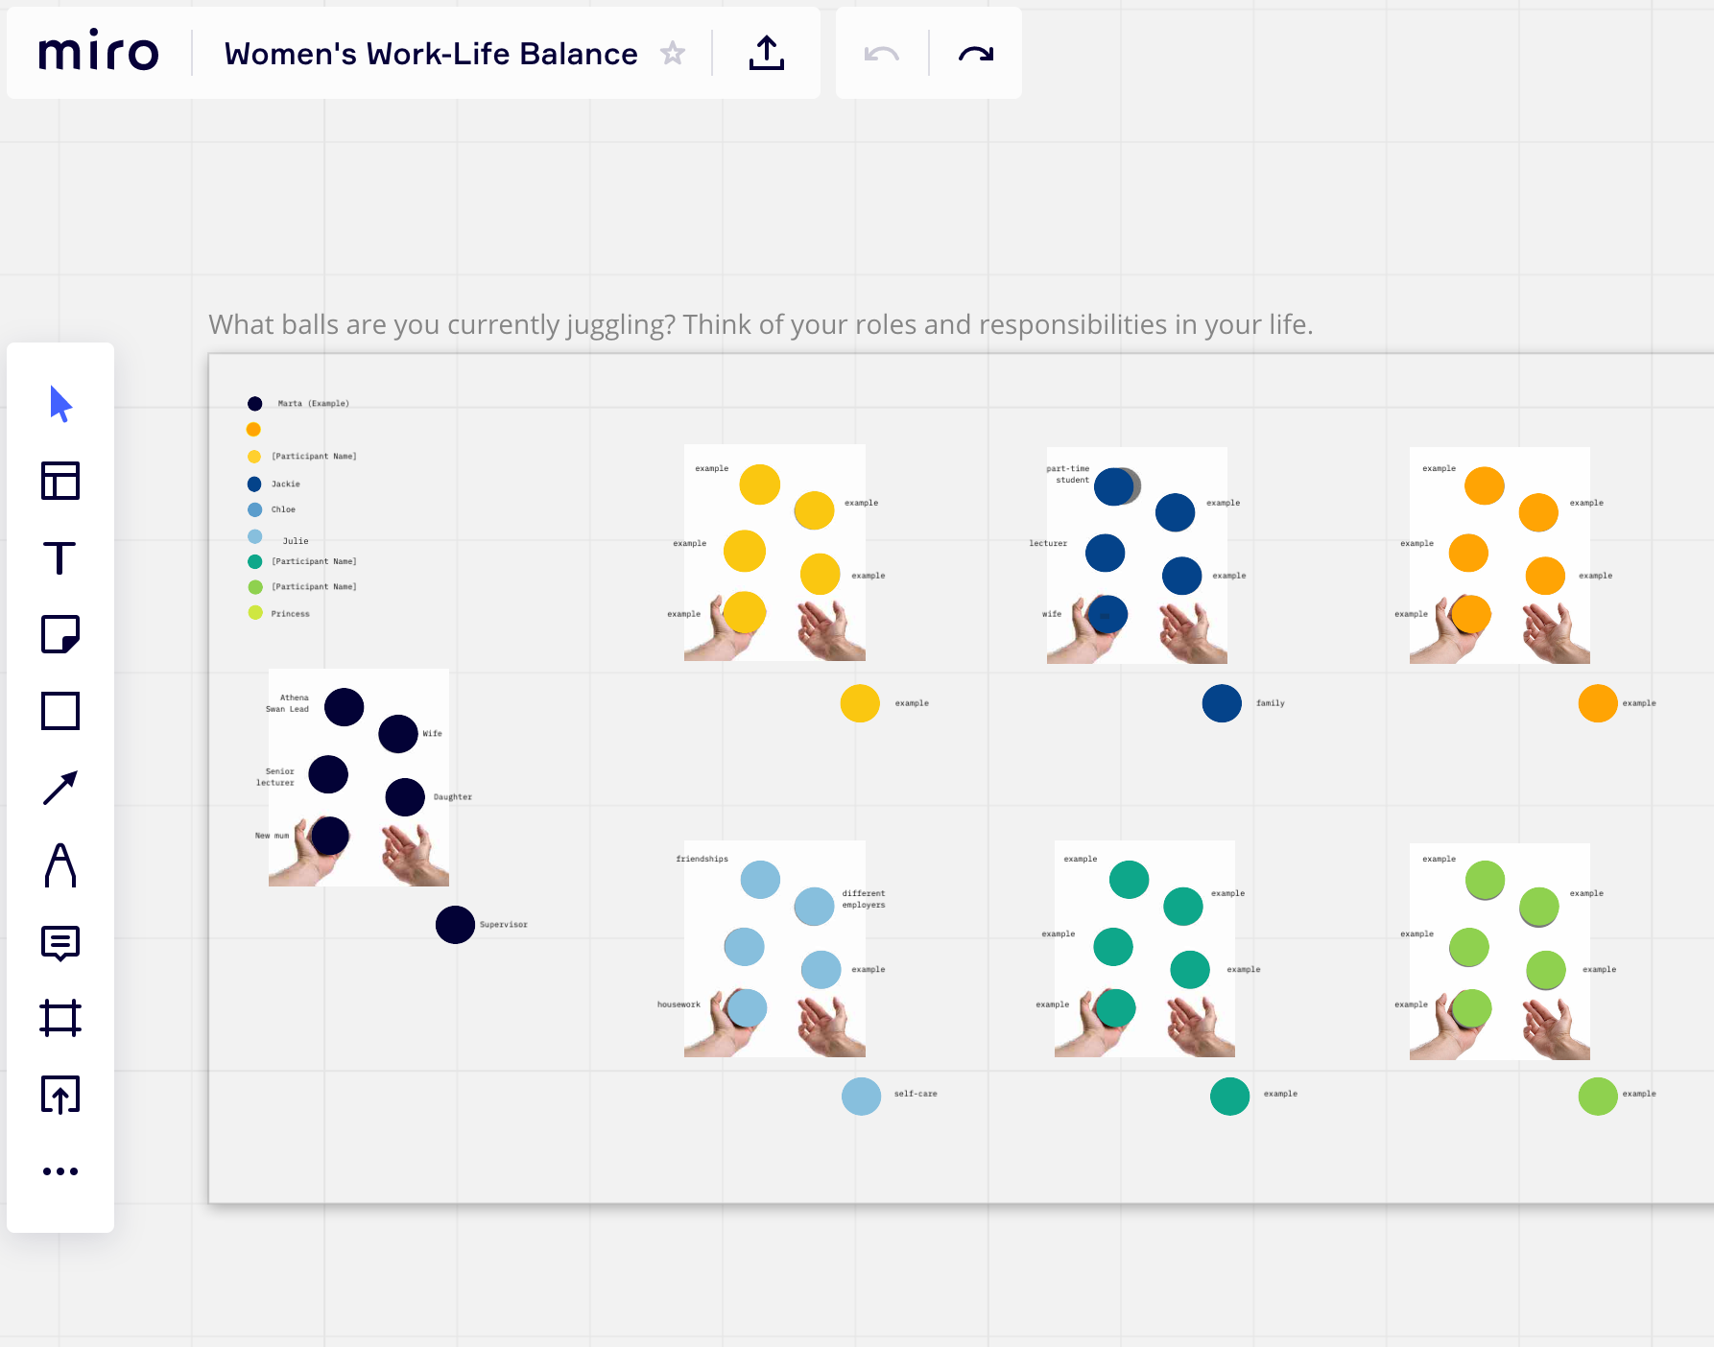
Task: Select the comment tool
Action: pos(60,942)
